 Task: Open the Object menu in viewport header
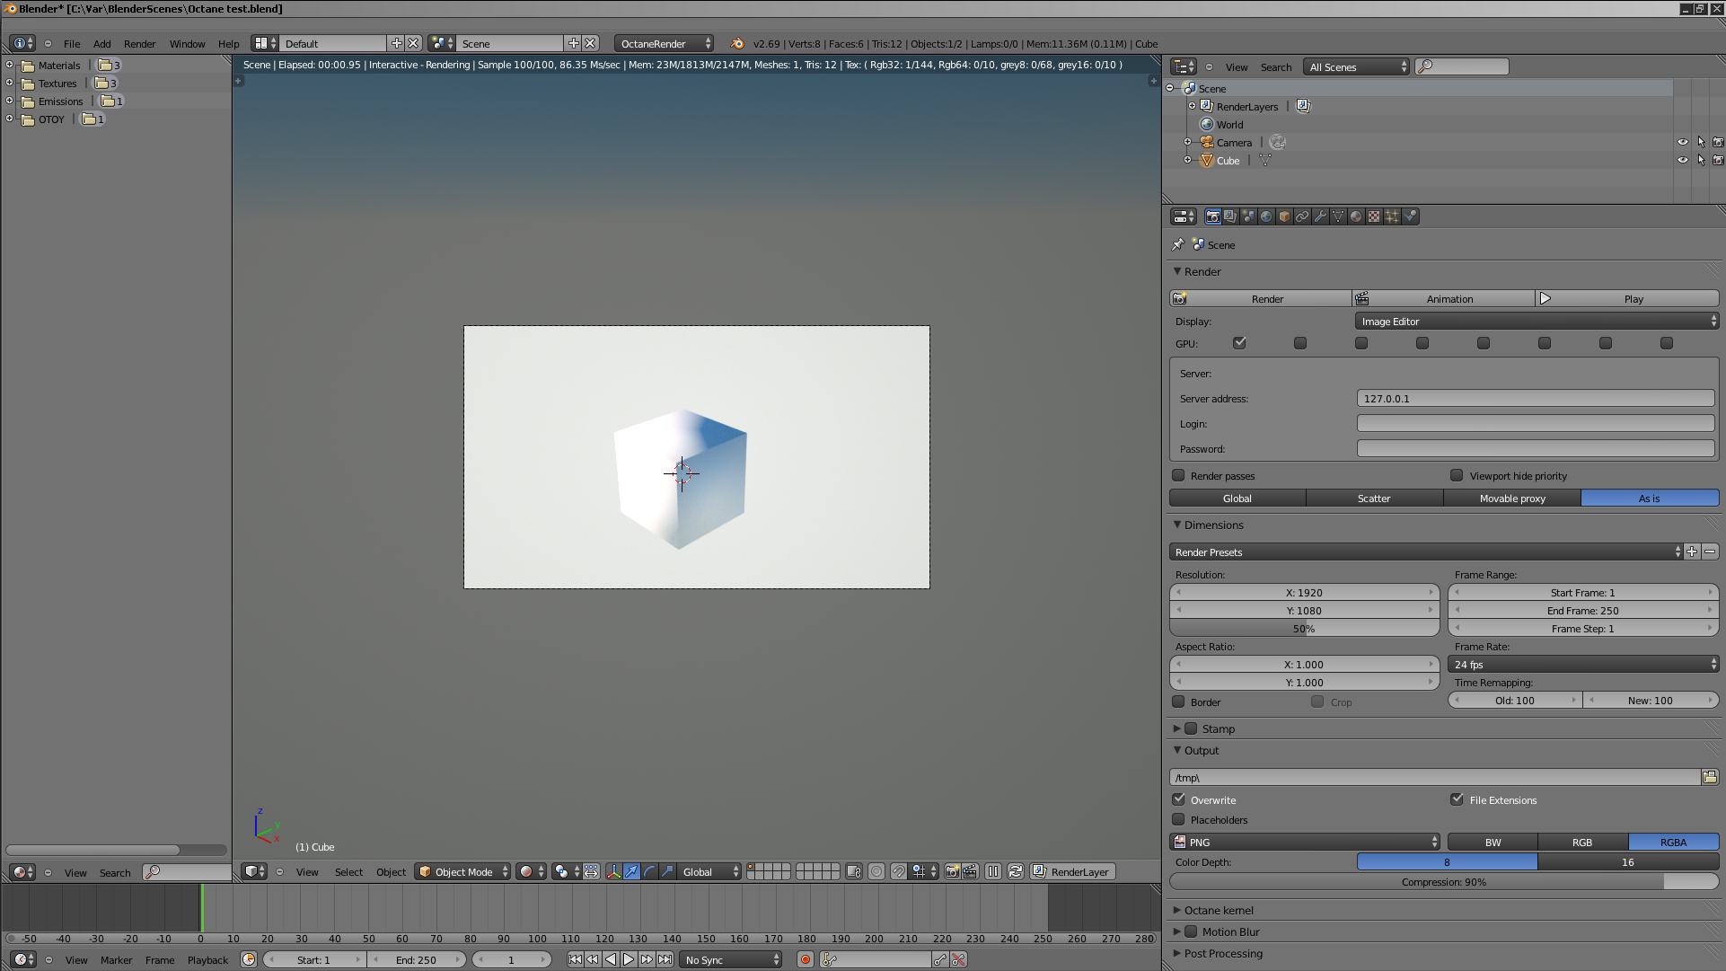[x=391, y=872]
